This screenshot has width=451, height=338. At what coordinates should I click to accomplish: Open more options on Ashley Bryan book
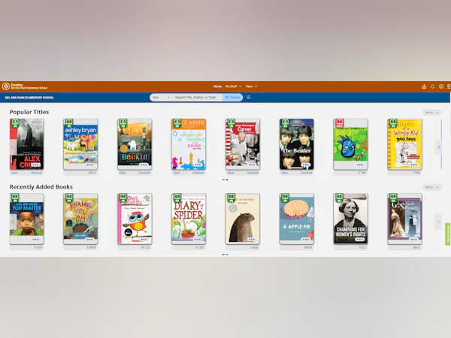tap(89, 164)
